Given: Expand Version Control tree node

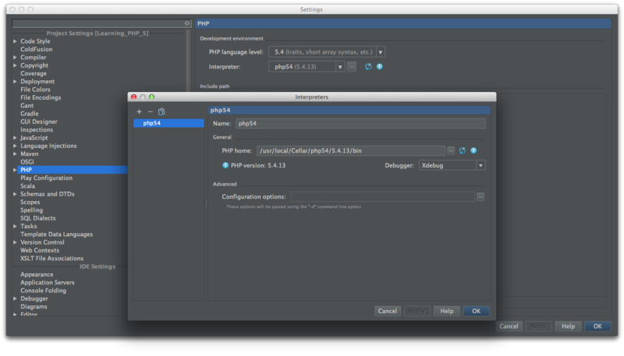Looking at the screenshot, I should pyautogui.click(x=15, y=242).
